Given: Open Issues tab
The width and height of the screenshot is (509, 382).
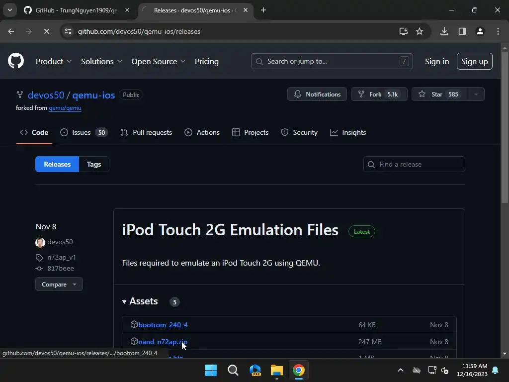Looking at the screenshot, I should pos(84,132).
